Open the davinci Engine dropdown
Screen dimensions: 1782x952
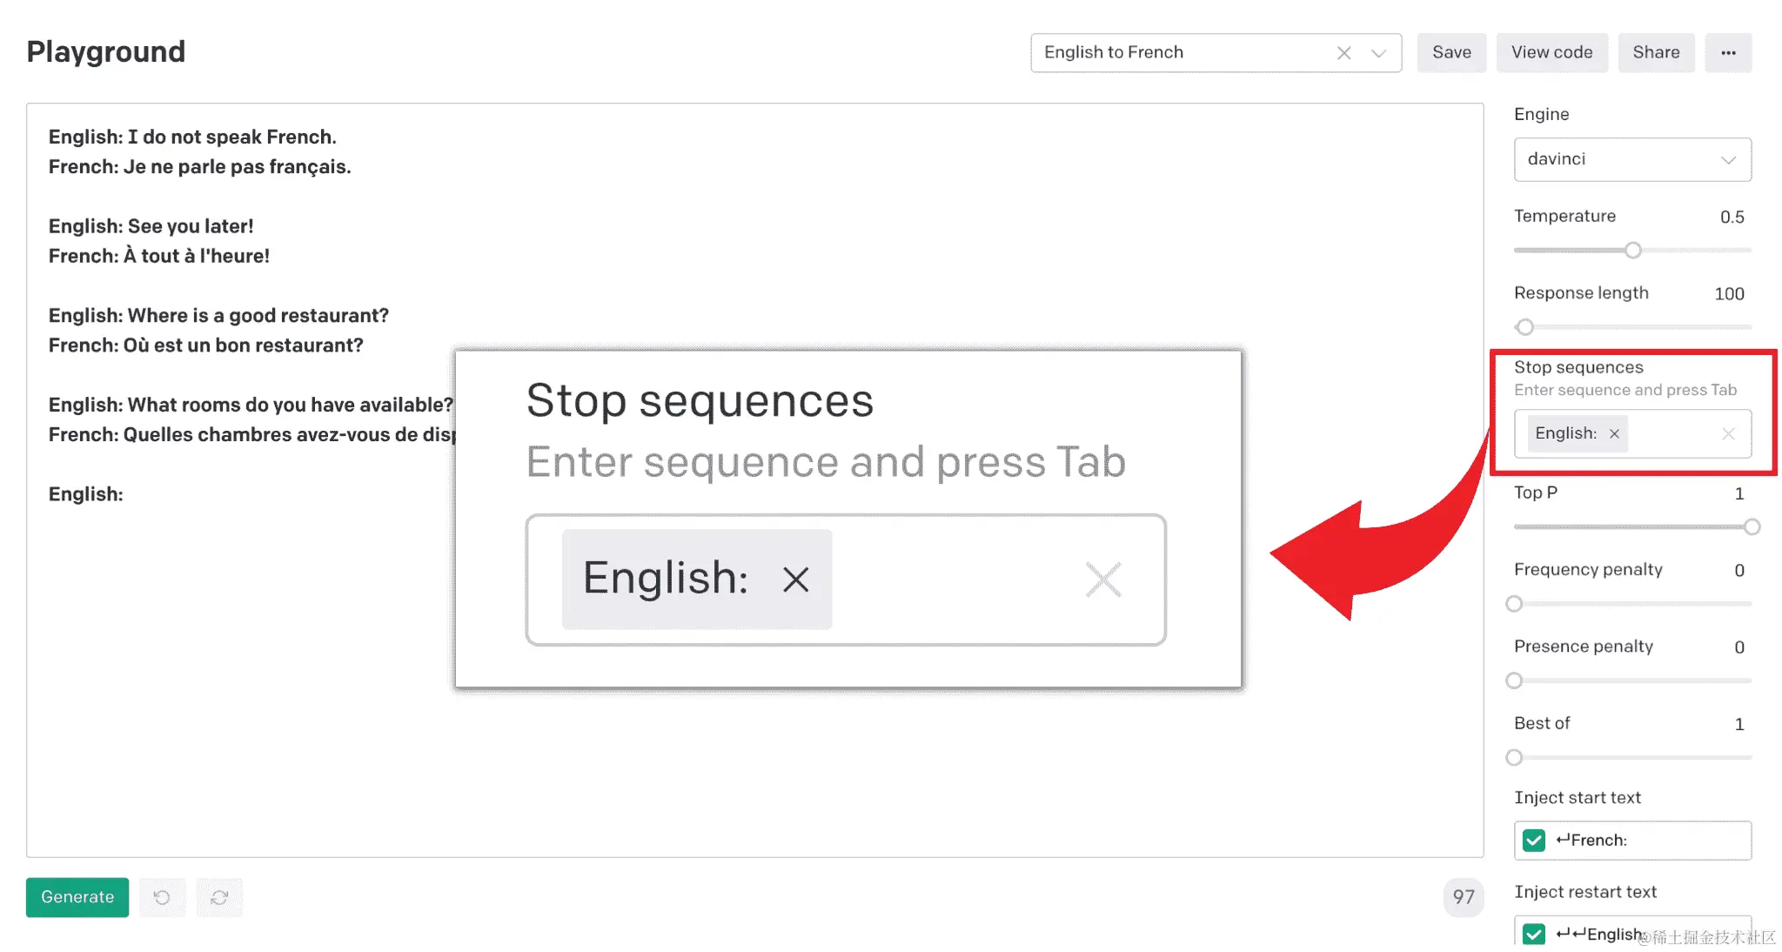click(x=1632, y=159)
